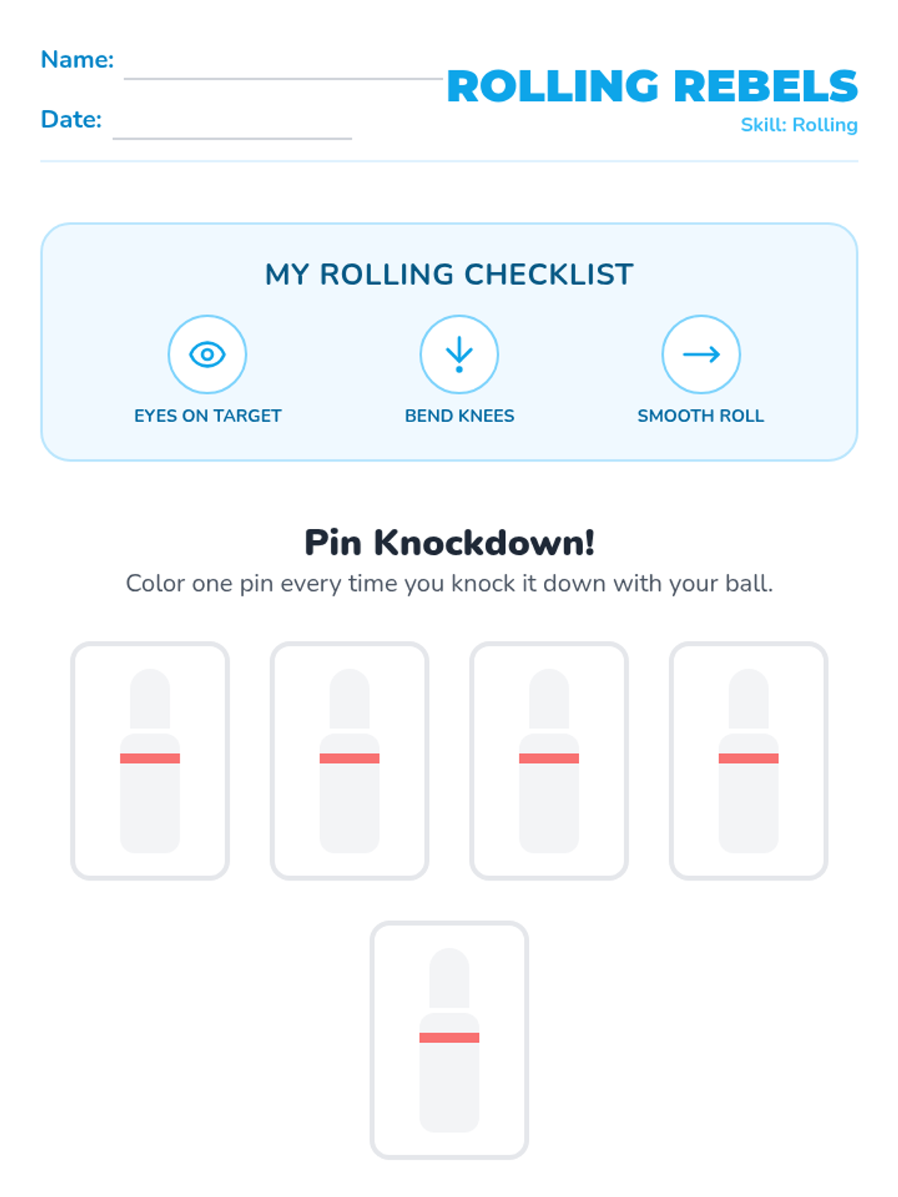Screen dimensions: 898x1197
Task: Click the red stripe on the first pin
Action: [150, 759]
